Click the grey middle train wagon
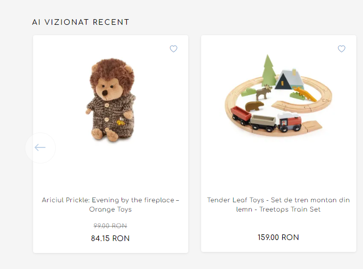 (x=263, y=121)
